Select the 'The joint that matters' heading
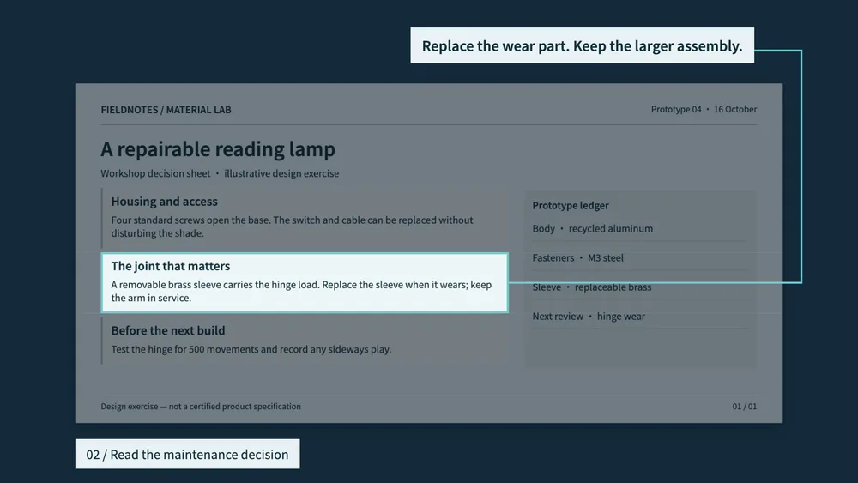This screenshot has width=858, height=483. 171,266
